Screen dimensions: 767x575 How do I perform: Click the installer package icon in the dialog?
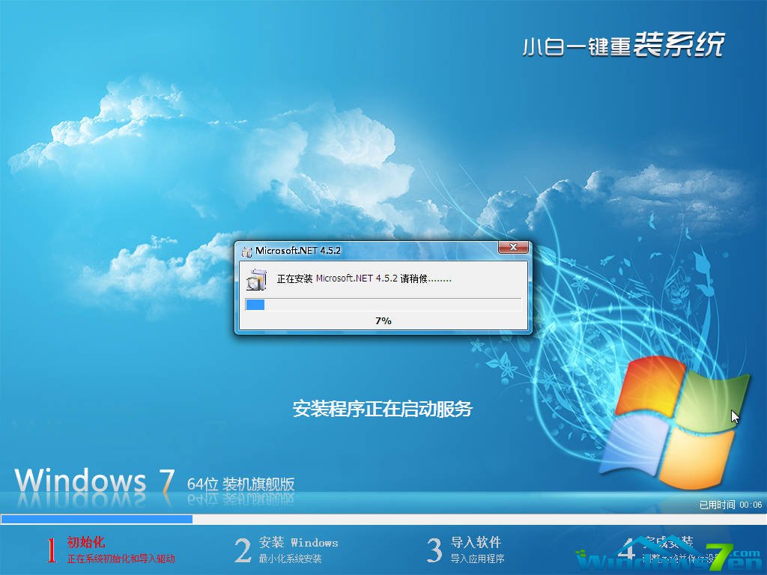[258, 280]
